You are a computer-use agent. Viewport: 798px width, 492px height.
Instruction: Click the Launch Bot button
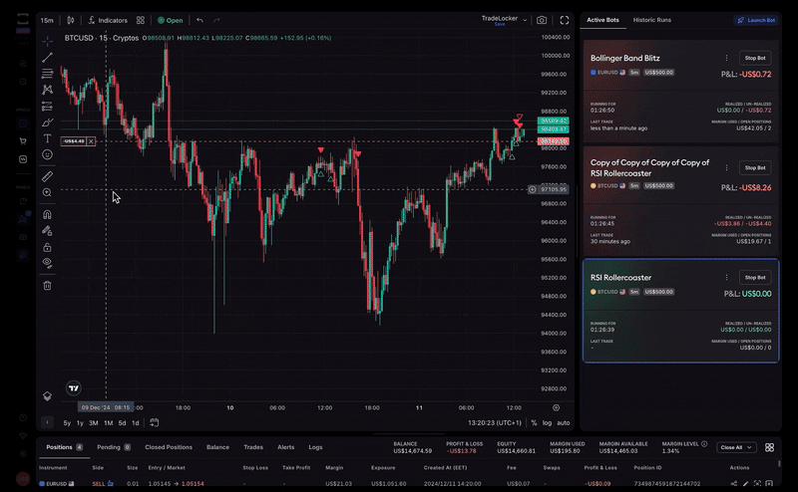tap(755, 20)
